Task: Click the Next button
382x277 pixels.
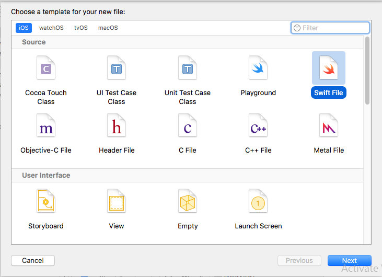Action: 350,260
